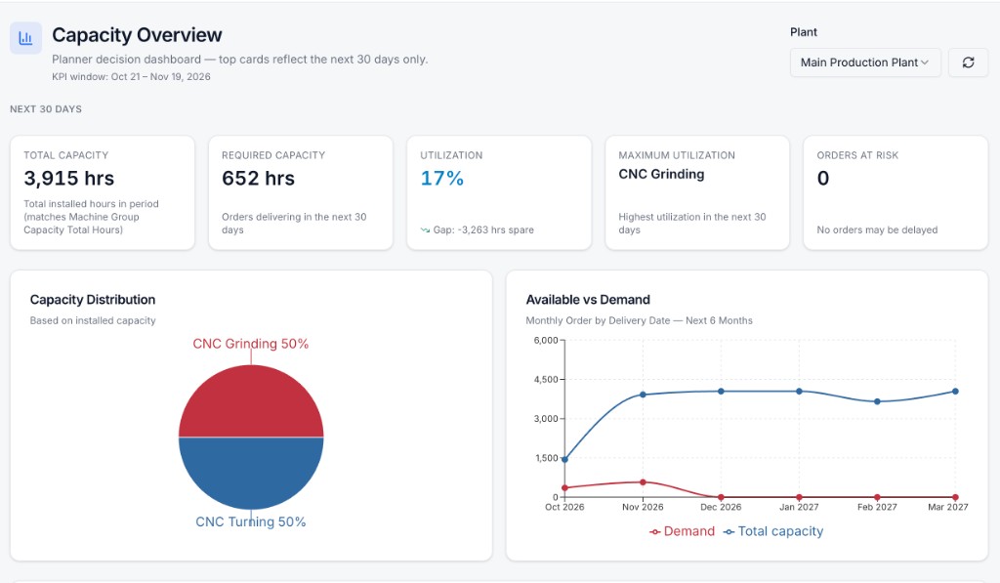This screenshot has width=1000, height=583.
Task: Click the Total capacity point for Nov 2026
Action: point(643,395)
